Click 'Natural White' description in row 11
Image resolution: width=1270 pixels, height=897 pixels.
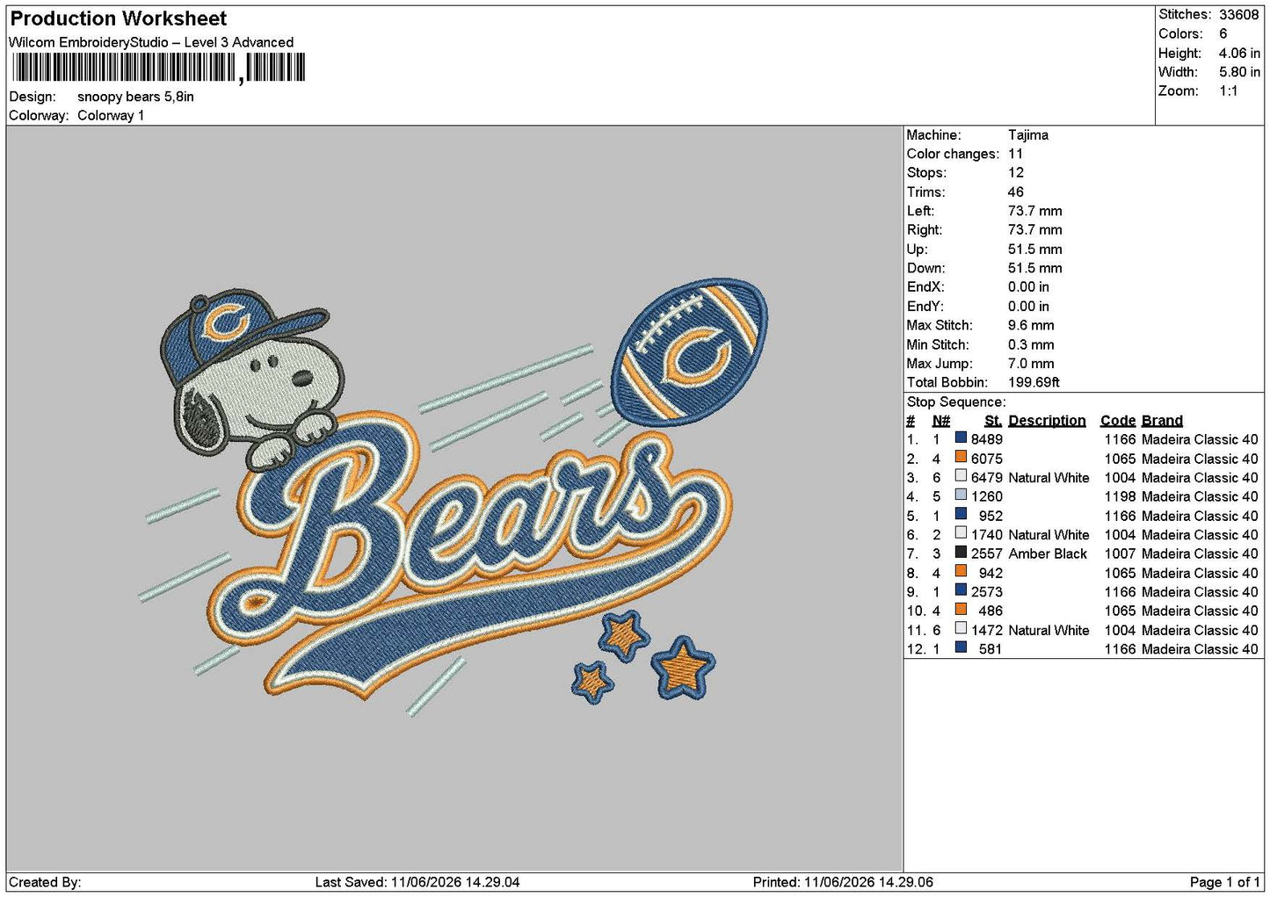(x=1049, y=630)
